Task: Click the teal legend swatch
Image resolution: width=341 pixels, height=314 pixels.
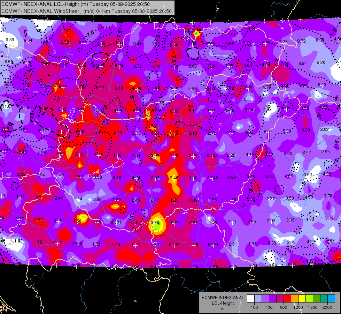Action: click(324, 298)
